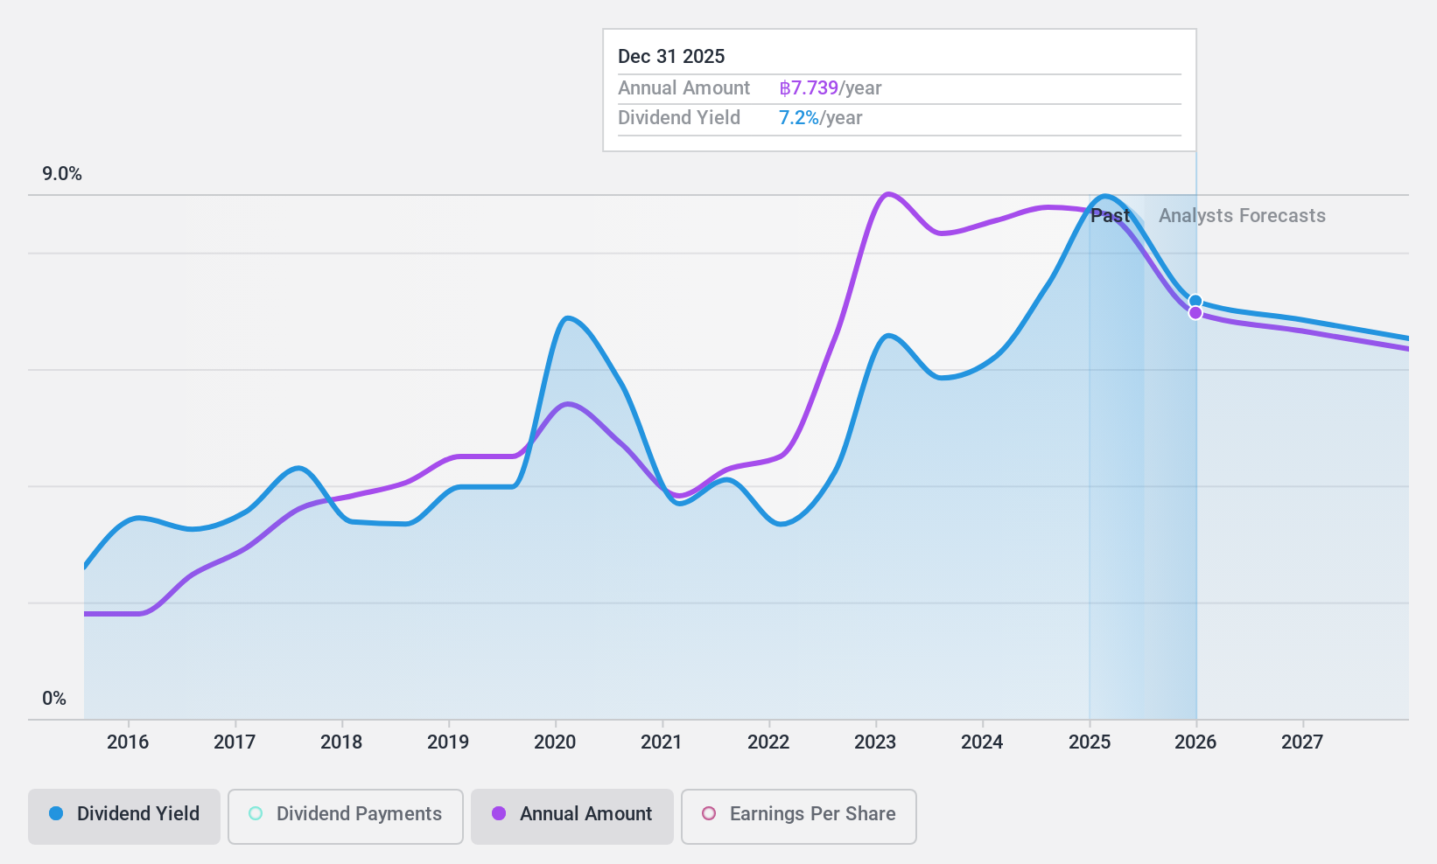This screenshot has width=1437, height=864.
Task: Click the 2018 axis label
Action: point(341,742)
